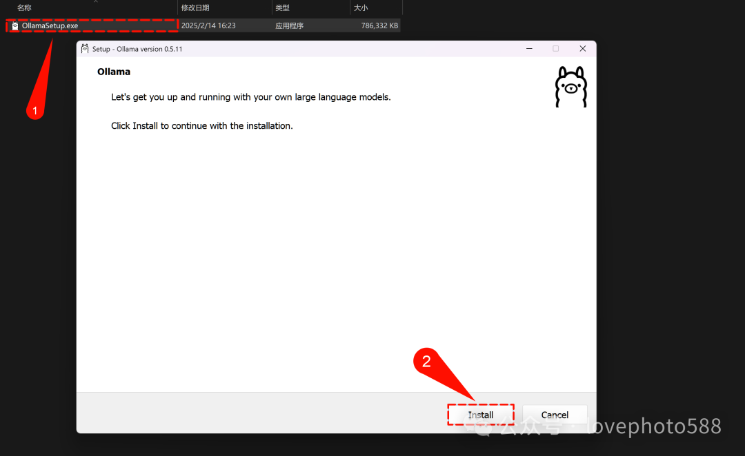Click the 'Setup - Ollama version 0.5.11' title
Viewport: 745px width, 456px height.
tap(137, 49)
